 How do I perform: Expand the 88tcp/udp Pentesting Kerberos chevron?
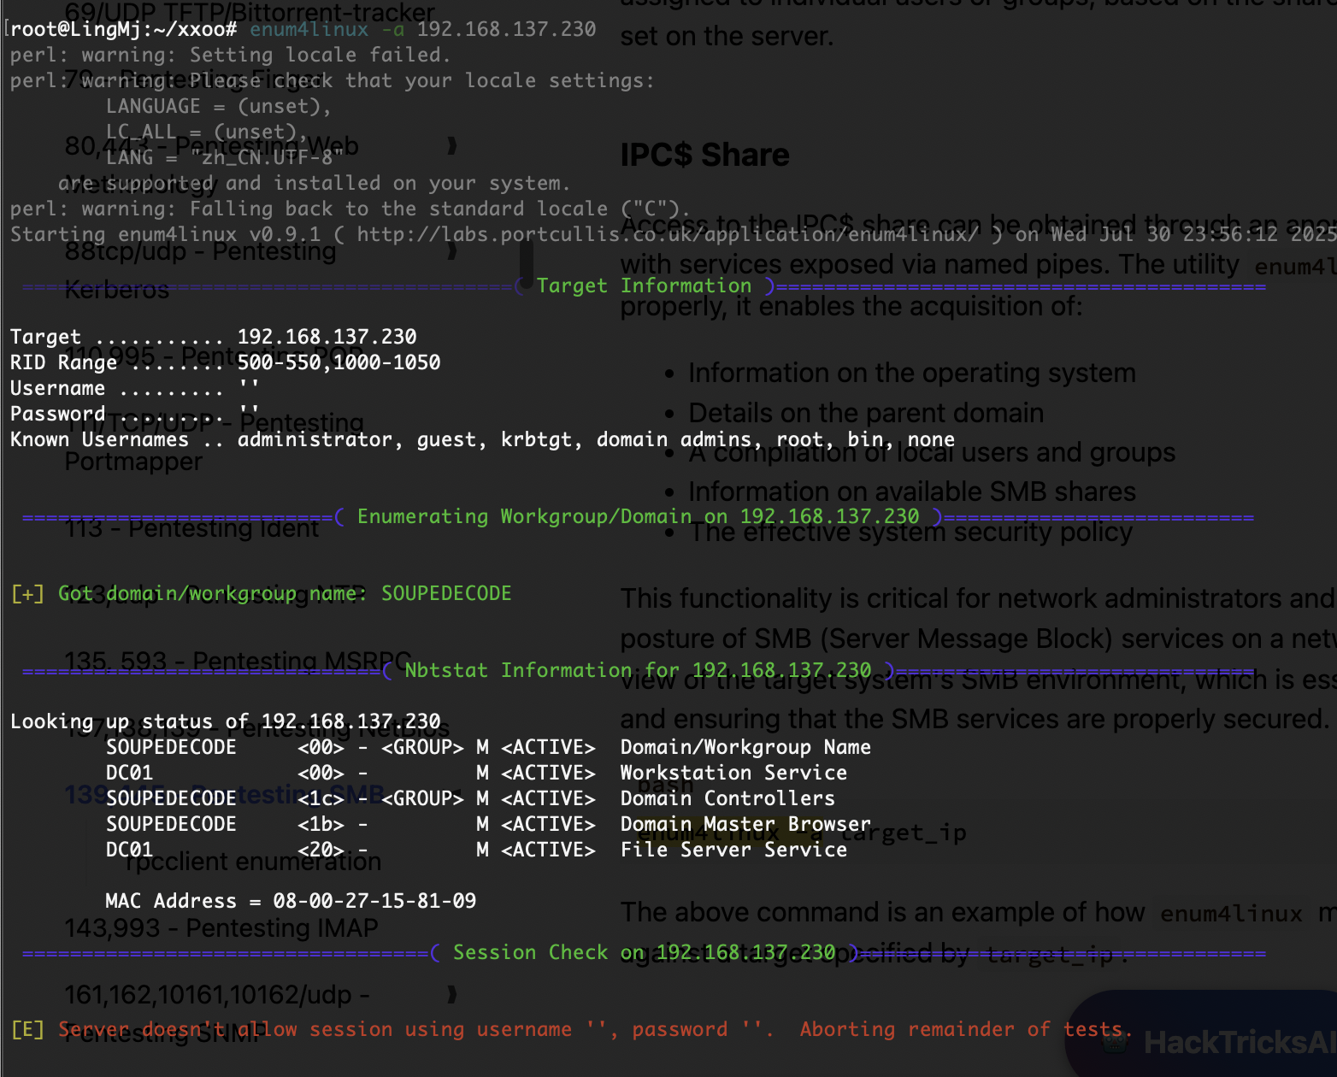pos(451,251)
